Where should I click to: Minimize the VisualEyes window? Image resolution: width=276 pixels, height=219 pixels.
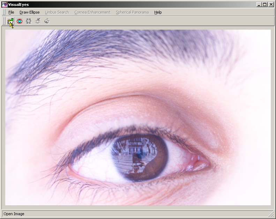259,5
